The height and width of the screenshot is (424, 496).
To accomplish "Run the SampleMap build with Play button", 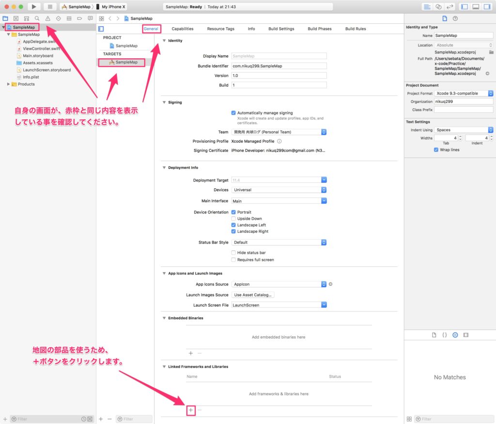I will tap(34, 7).
